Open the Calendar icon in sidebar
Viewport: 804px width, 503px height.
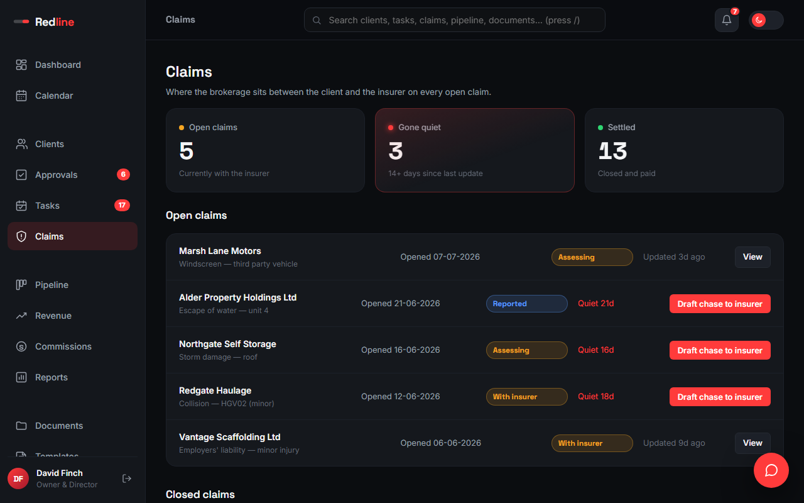(21, 96)
